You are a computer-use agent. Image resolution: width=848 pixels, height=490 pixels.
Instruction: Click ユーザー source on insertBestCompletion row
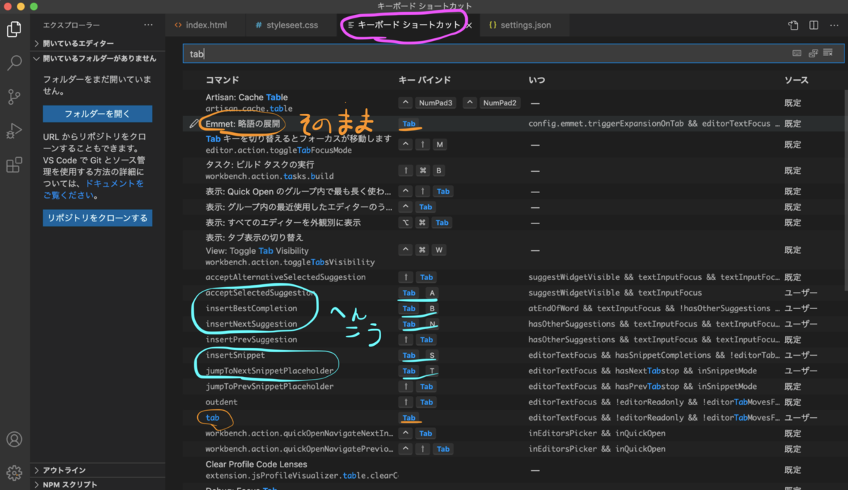tap(801, 308)
